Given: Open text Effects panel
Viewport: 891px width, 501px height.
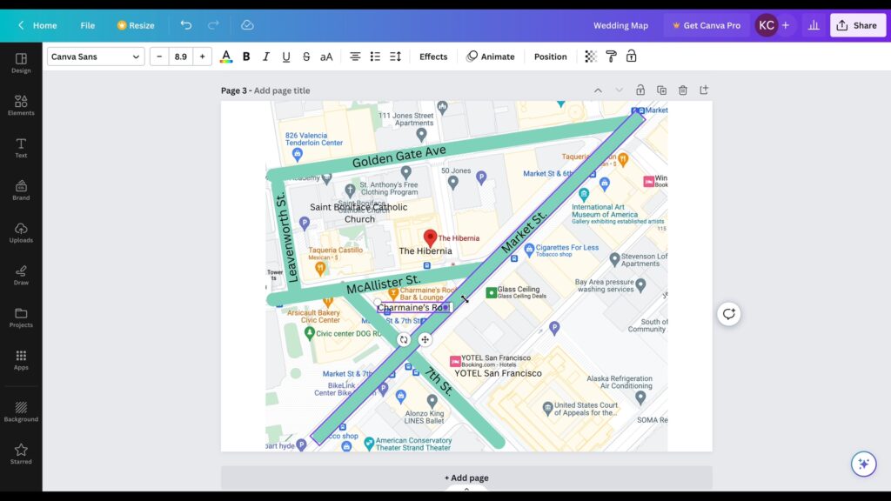Looking at the screenshot, I should (433, 57).
